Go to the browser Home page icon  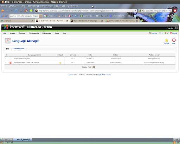click(26, 11)
